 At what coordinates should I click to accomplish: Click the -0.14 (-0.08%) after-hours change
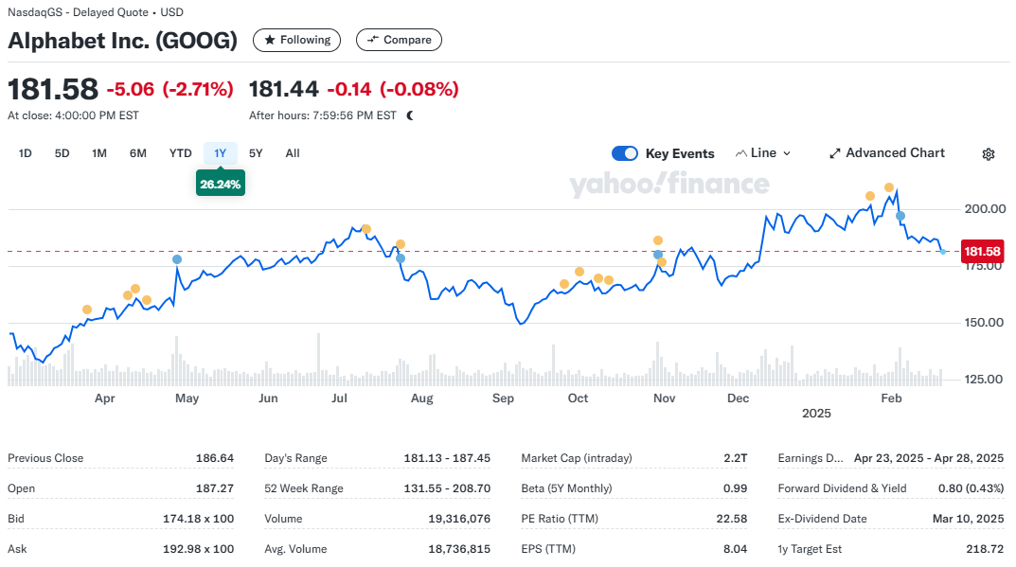pos(393,89)
